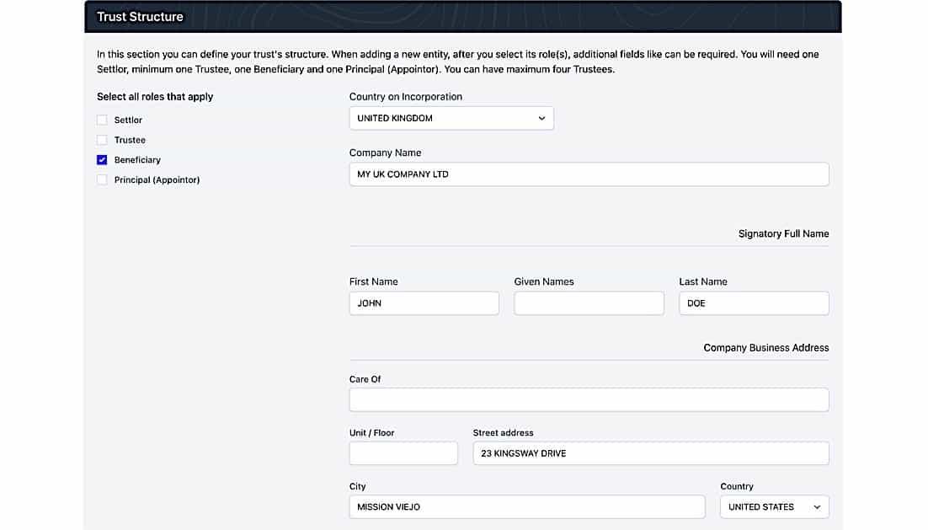Focus the Unit / Floor input box
The width and height of the screenshot is (928, 530).
[x=403, y=453]
